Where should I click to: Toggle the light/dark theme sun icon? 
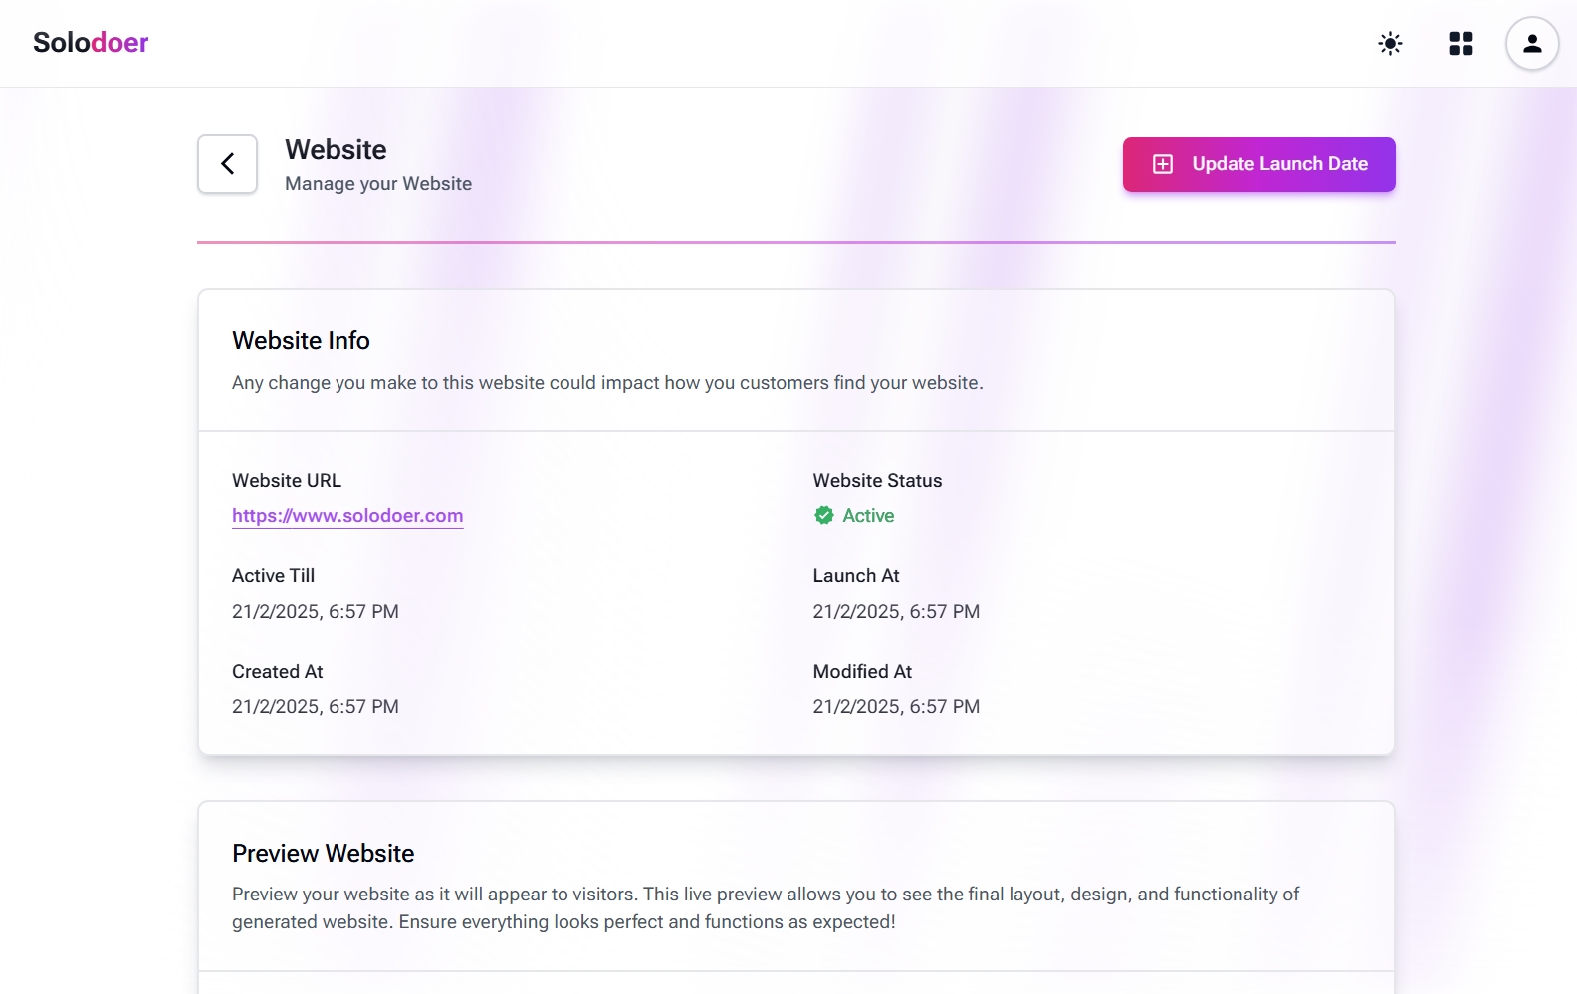(x=1390, y=43)
